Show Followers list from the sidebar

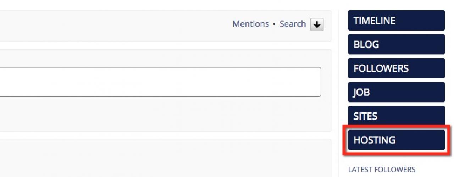tap(396, 68)
